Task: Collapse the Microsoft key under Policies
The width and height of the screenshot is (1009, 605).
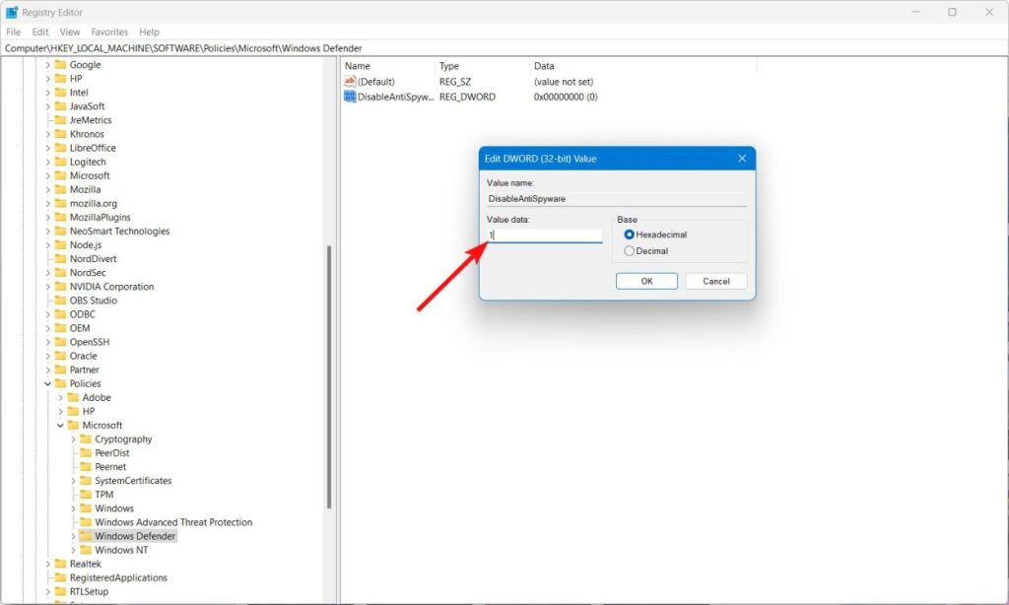Action: tap(60, 426)
